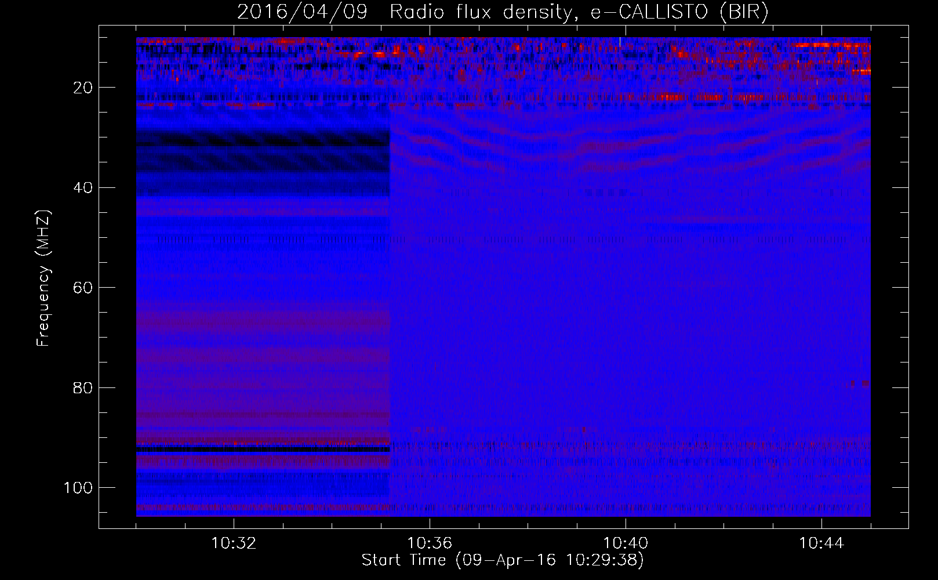Click the plot title "Radio flux density, e-CALLISTO (BIR)"
The width and height of the screenshot is (938, 580).
tap(579, 13)
